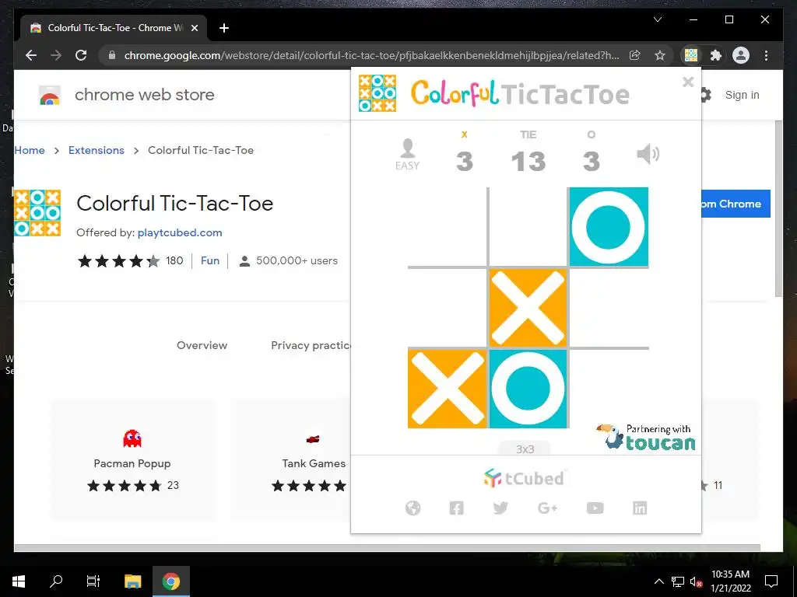797x597 pixels.
Task: Open Windows taskbar search
Action: pyautogui.click(x=56, y=581)
